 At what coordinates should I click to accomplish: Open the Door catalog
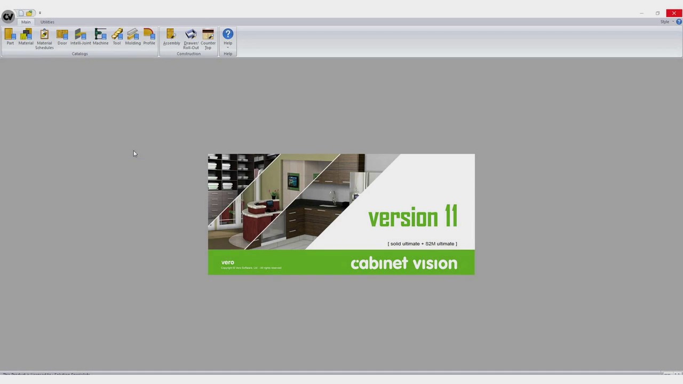pyautogui.click(x=62, y=37)
